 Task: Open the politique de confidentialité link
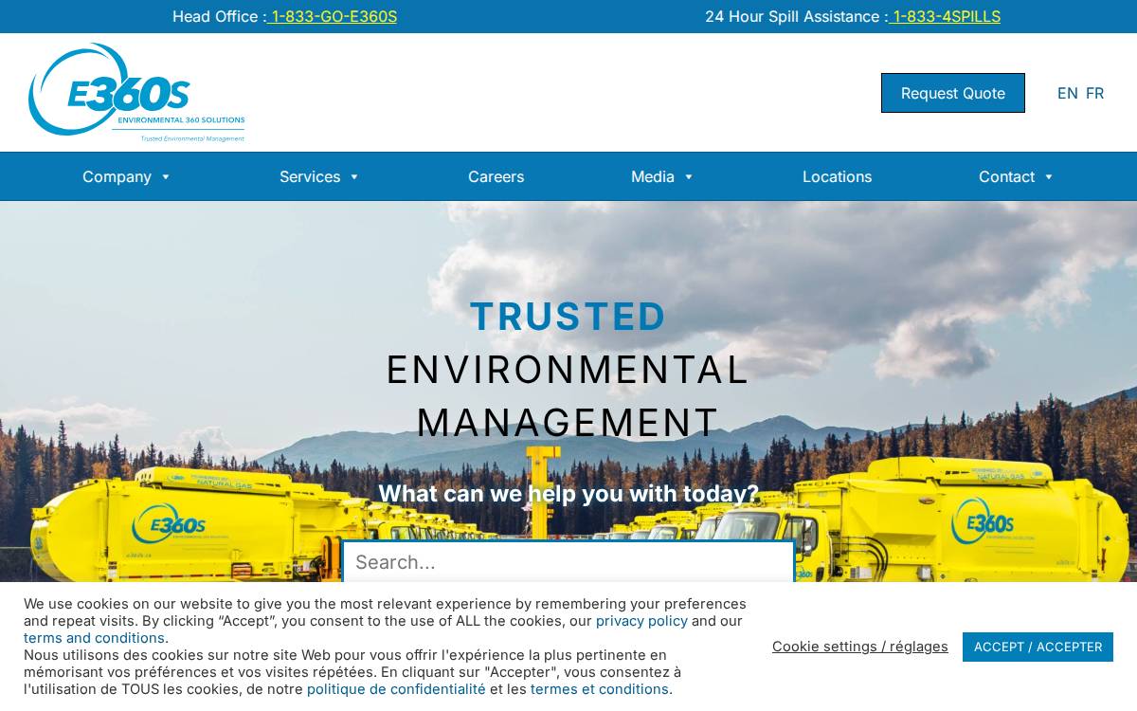coord(396,689)
